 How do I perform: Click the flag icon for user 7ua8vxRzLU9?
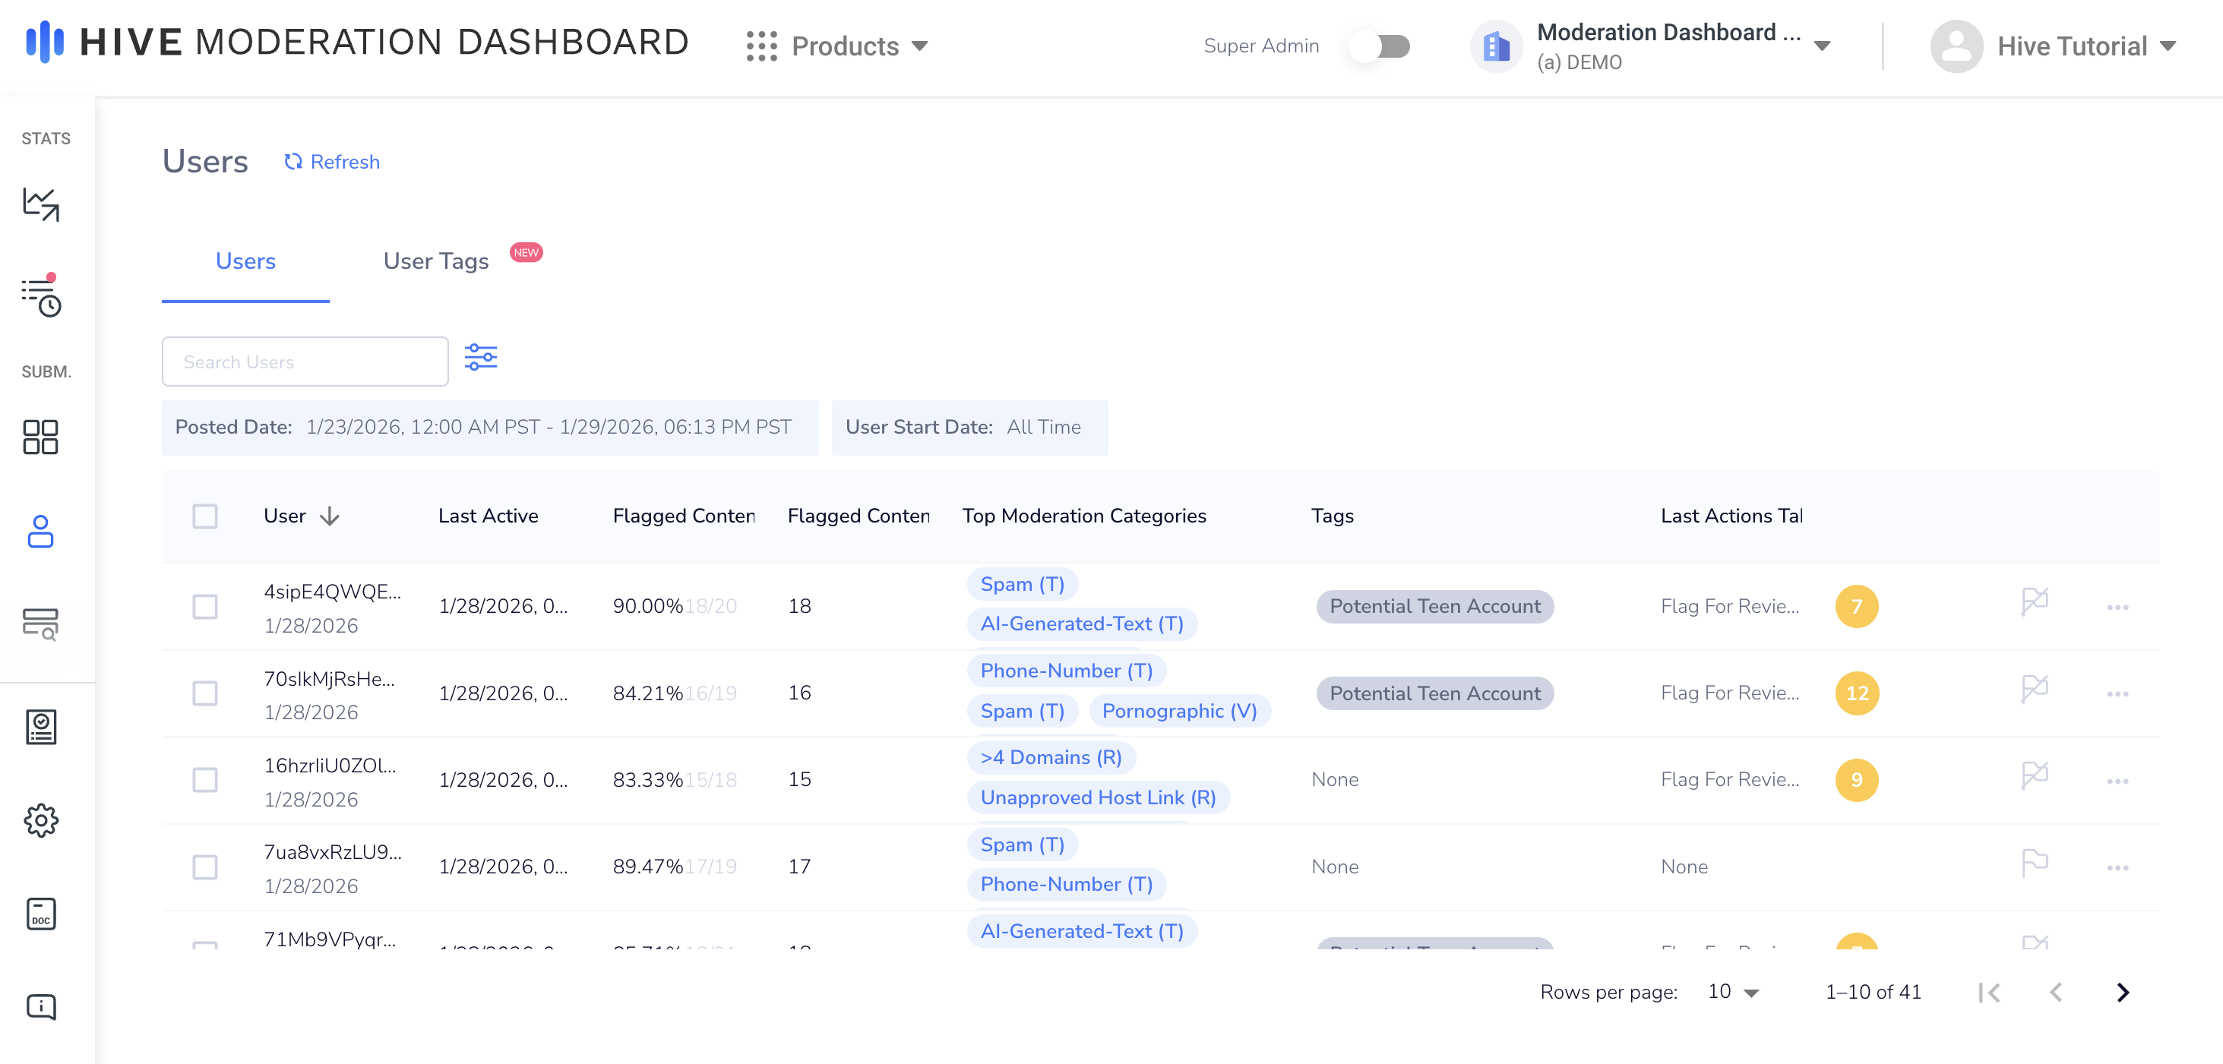tap(2034, 863)
